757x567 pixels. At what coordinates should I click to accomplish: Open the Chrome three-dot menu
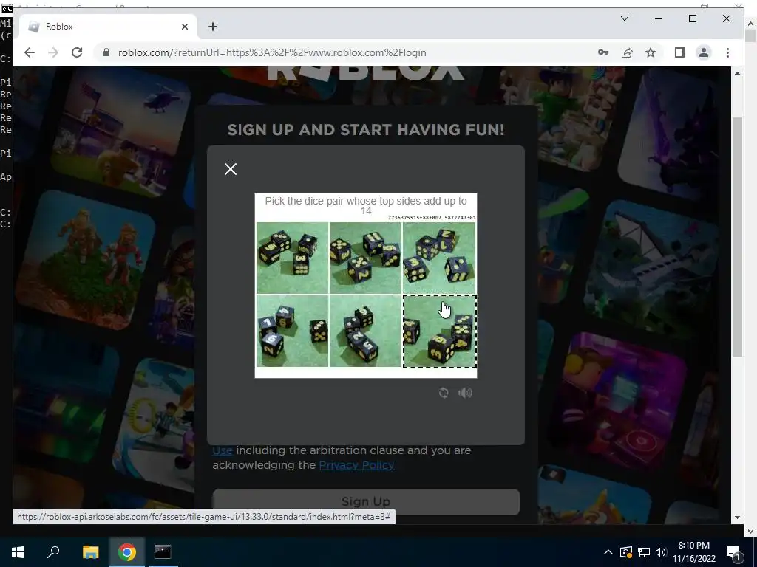tap(727, 52)
